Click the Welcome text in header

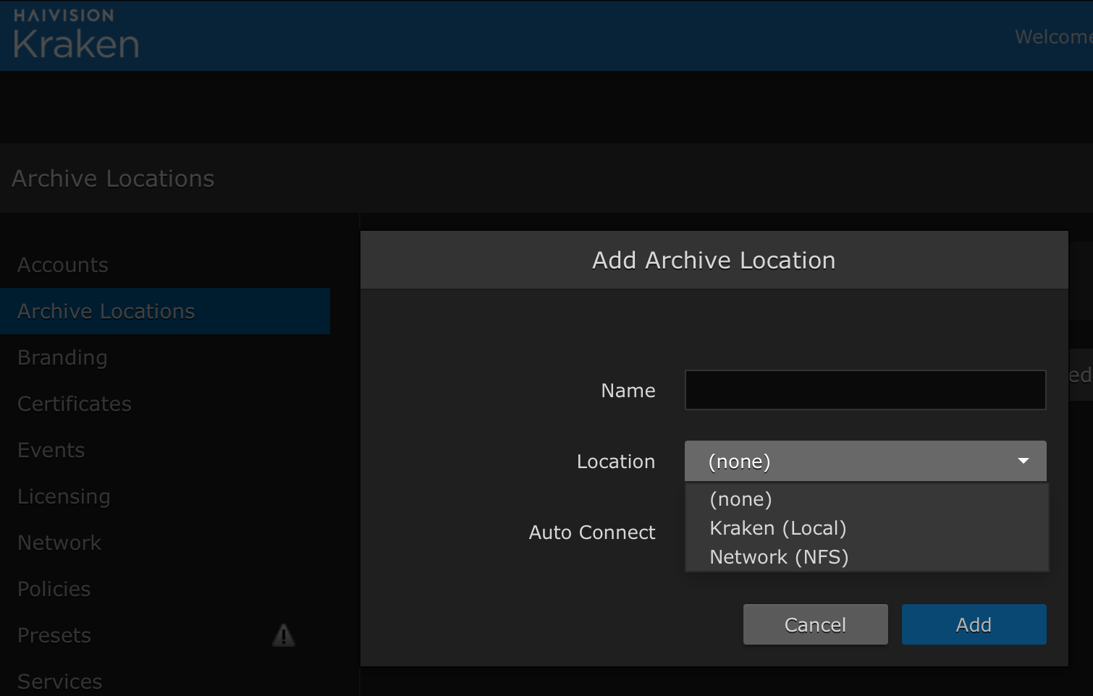tap(1053, 37)
